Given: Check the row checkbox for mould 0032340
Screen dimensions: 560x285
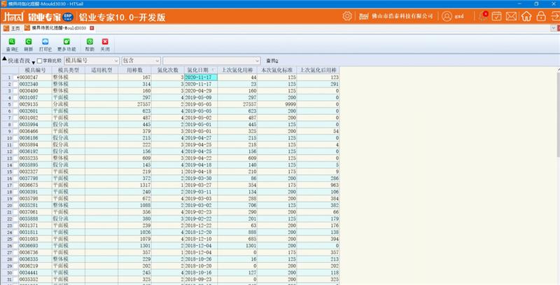Looking at the screenshot, I should tap(15, 83).
